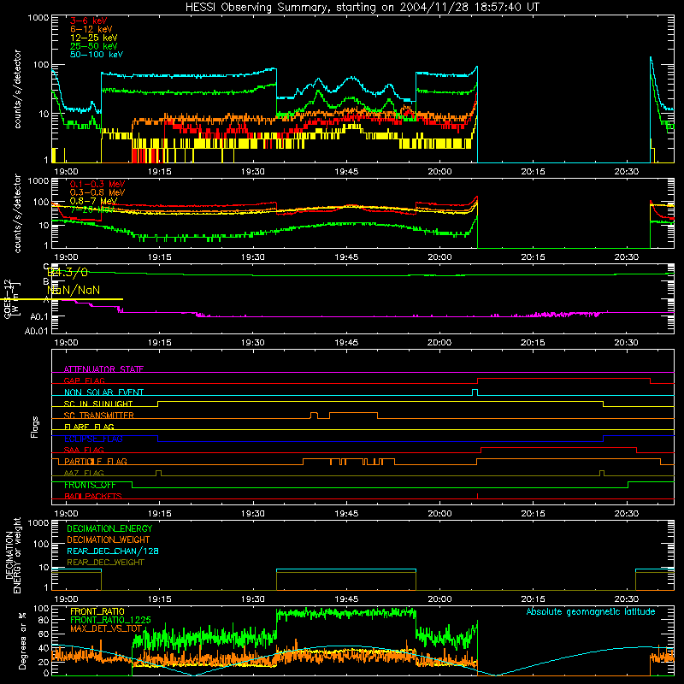Select the green FRONT_RATIO_1225 legend label

[x=110, y=620]
